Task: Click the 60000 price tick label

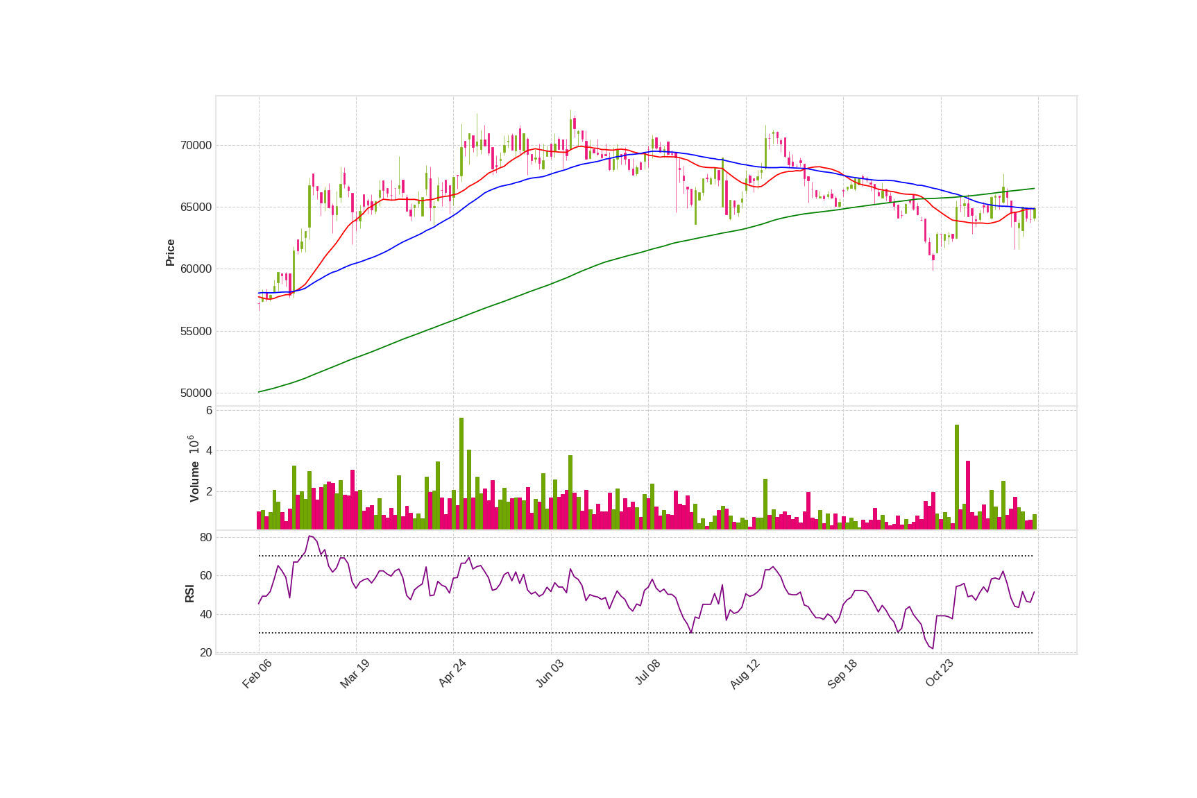Action: [x=196, y=269]
